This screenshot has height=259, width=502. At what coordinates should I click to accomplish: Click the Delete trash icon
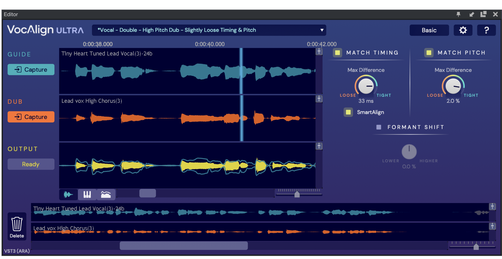17,226
